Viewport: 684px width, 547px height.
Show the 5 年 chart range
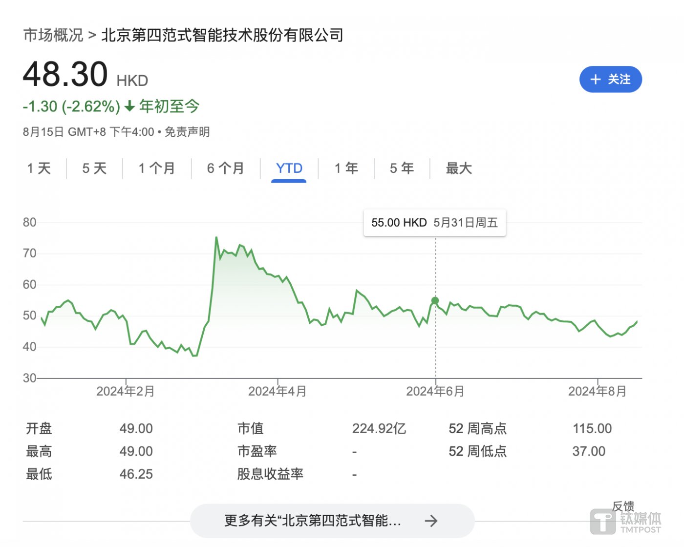click(x=402, y=168)
